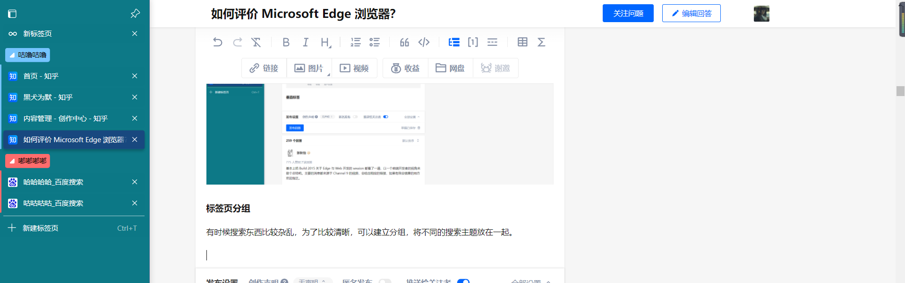Toggle italic formatting
Screen dimensions: 905x283
coord(306,42)
